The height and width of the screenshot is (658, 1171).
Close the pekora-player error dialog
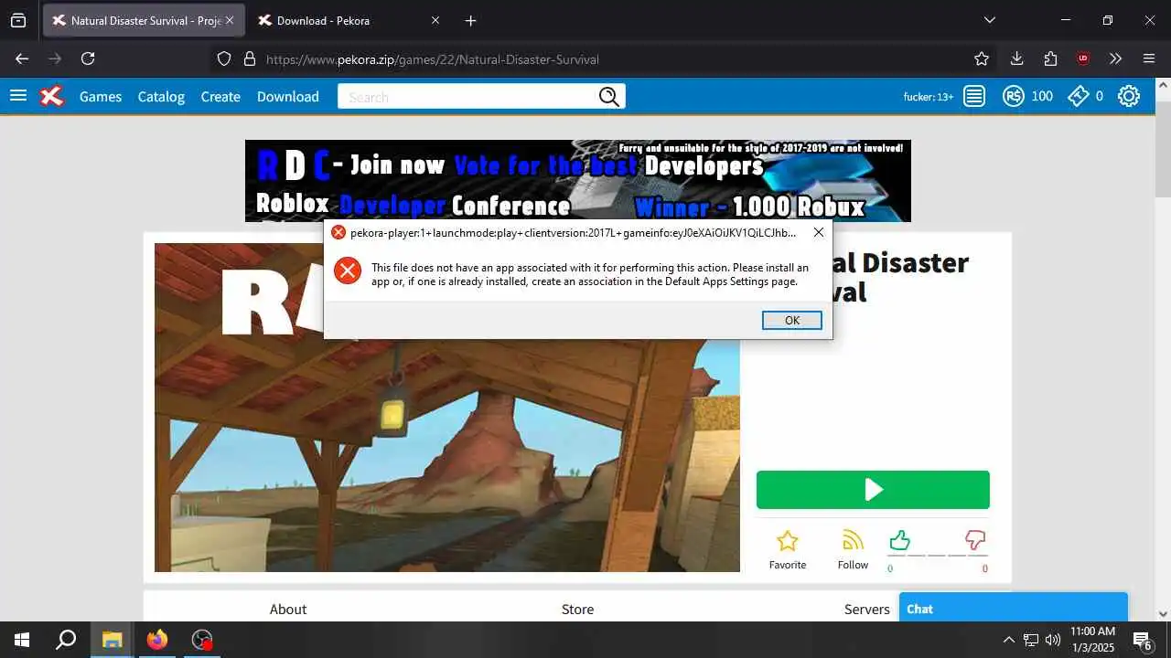tap(818, 232)
